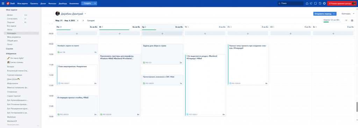
Task: Open the history clock icon
Action: tap(320, 3)
